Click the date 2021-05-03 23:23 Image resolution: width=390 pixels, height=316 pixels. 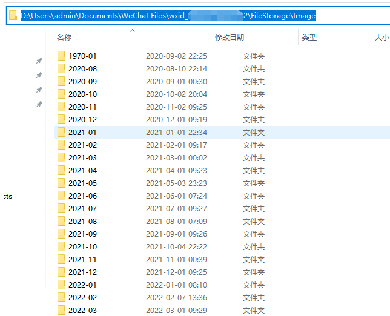pos(176,183)
